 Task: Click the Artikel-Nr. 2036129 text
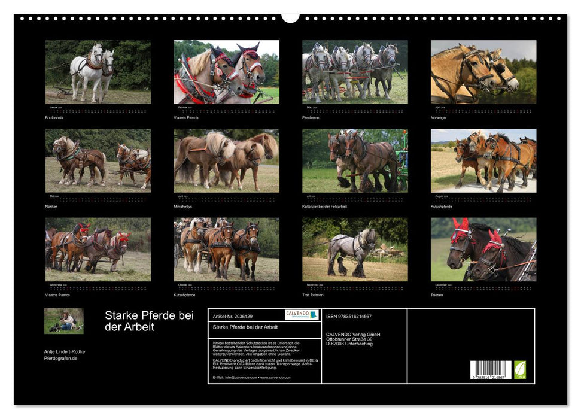(x=232, y=316)
